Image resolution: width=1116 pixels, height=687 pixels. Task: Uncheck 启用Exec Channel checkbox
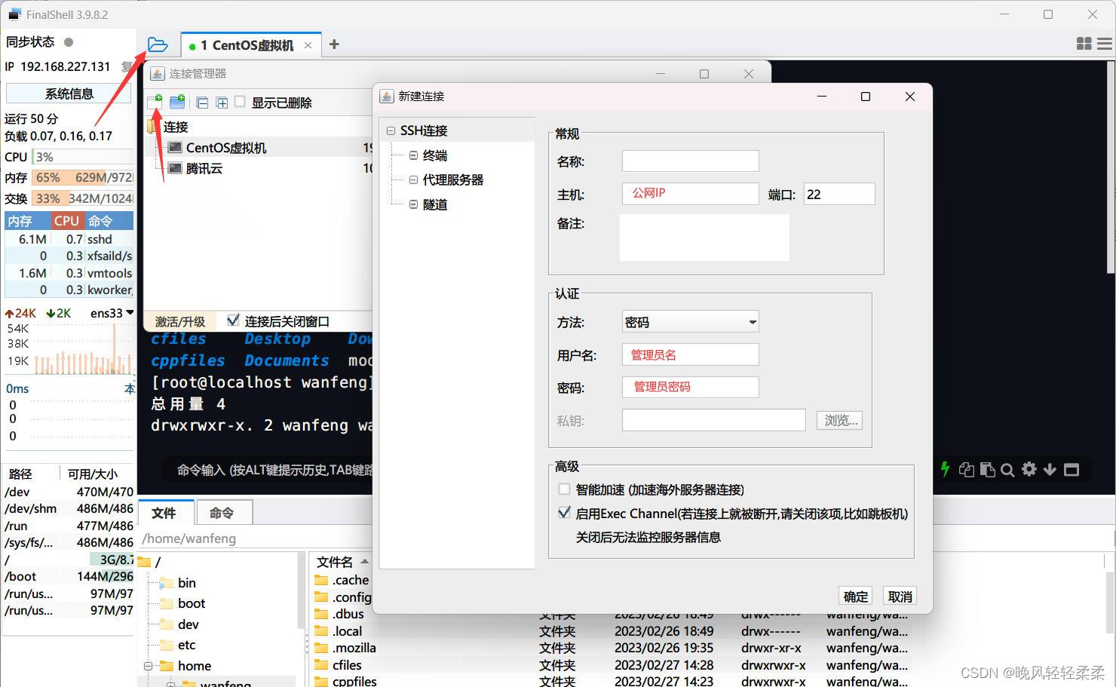click(564, 513)
